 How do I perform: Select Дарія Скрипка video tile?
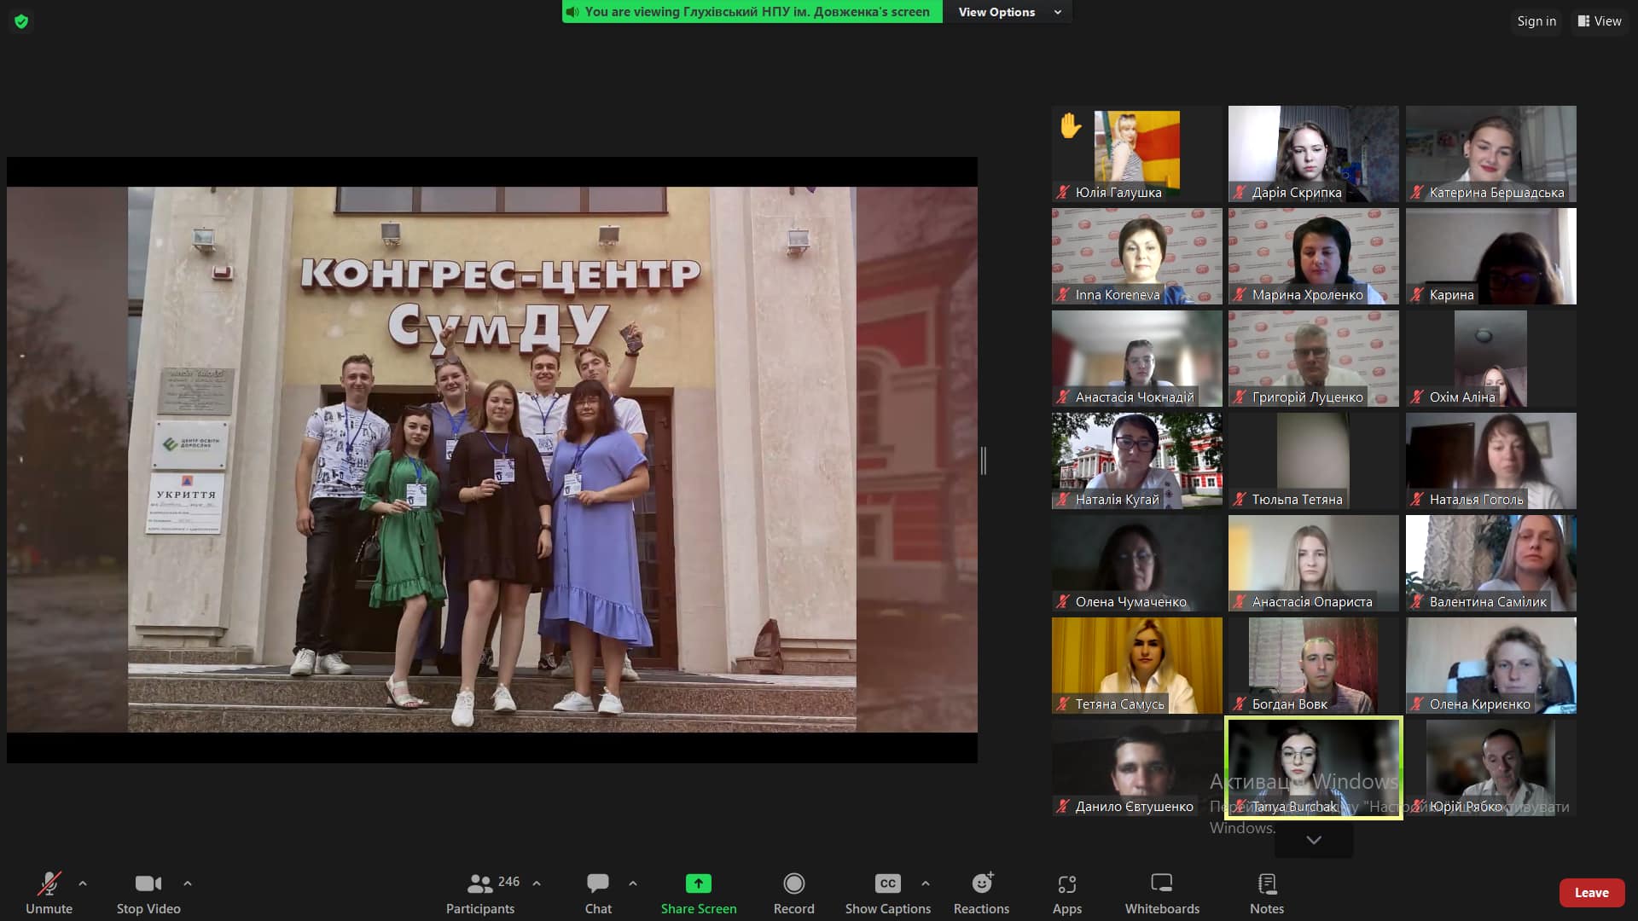(x=1314, y=153)
